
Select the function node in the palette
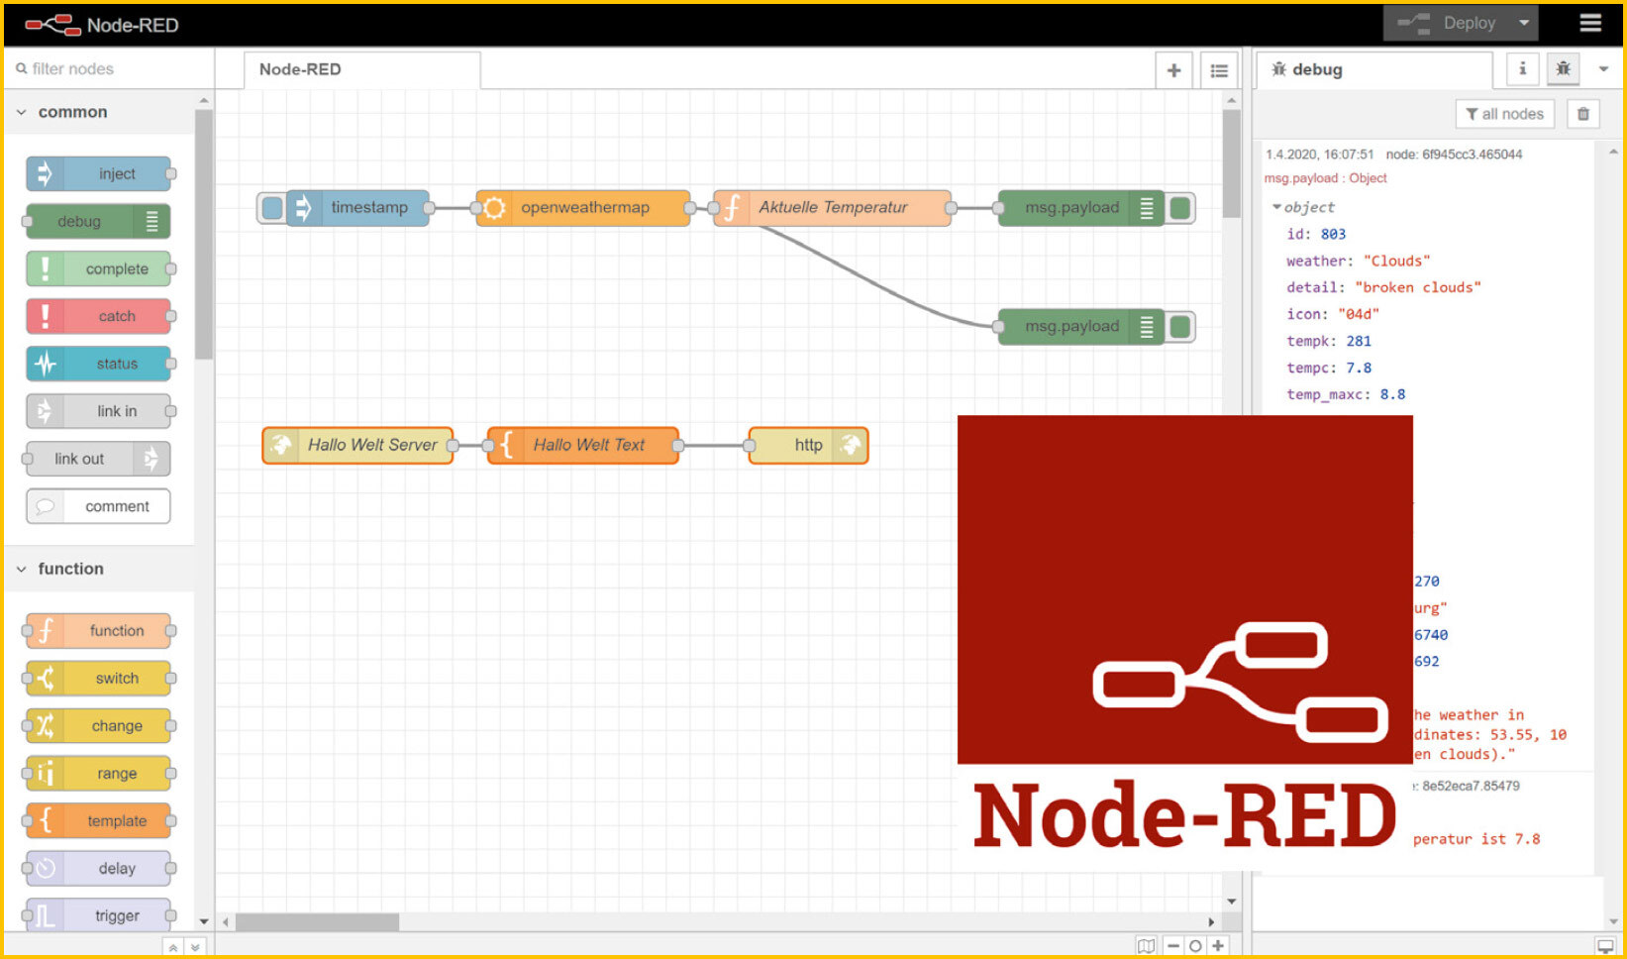99,630
